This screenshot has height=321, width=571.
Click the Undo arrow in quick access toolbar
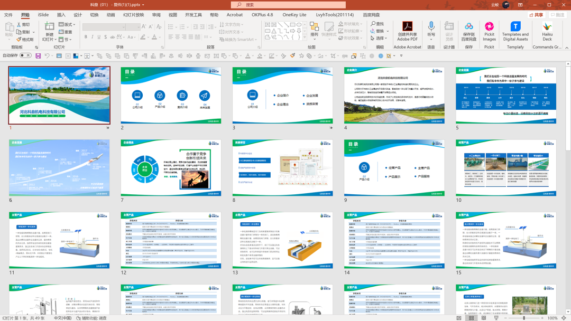(x=47, y=56)
